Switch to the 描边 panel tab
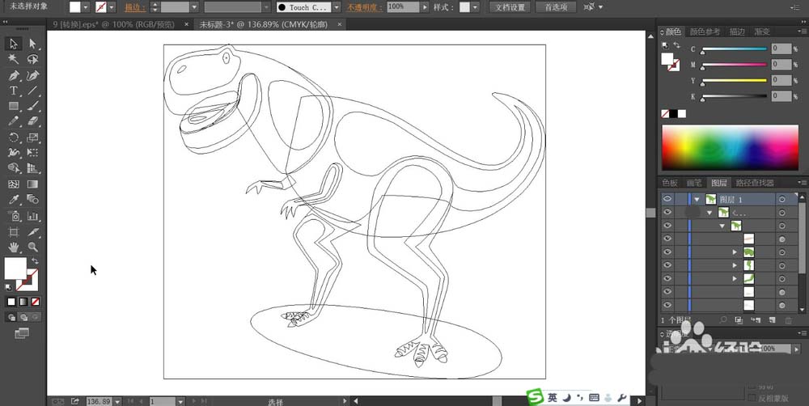 [737, 32]
